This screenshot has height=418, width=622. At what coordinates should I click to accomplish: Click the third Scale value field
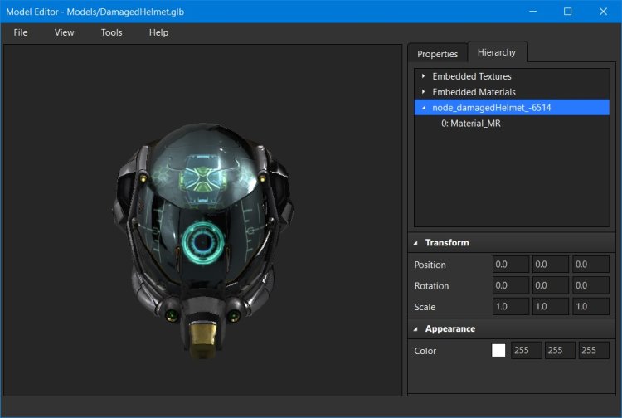591,306
